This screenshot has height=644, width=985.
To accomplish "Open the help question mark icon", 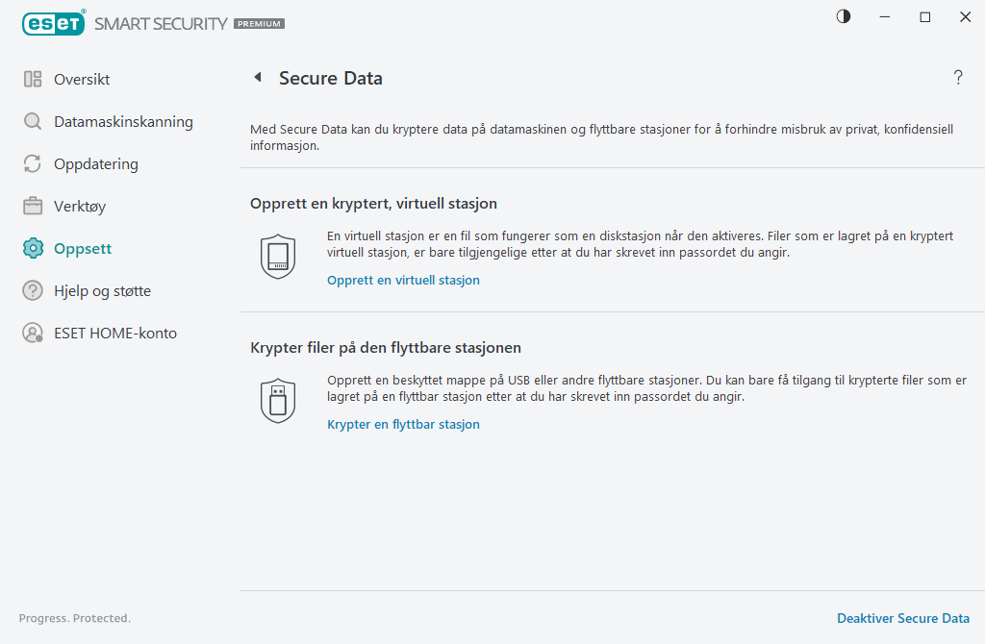I will [958, 78].
